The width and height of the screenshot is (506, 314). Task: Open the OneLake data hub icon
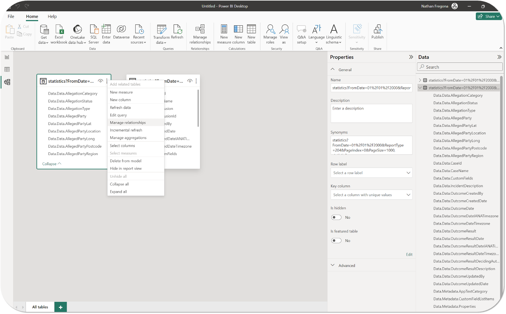coord(77,29)
